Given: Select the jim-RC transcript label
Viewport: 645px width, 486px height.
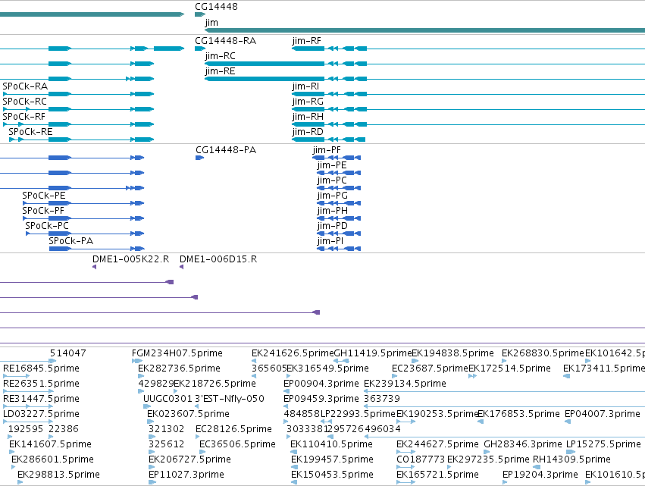Looking at the screenshot, I should point(220,56).
